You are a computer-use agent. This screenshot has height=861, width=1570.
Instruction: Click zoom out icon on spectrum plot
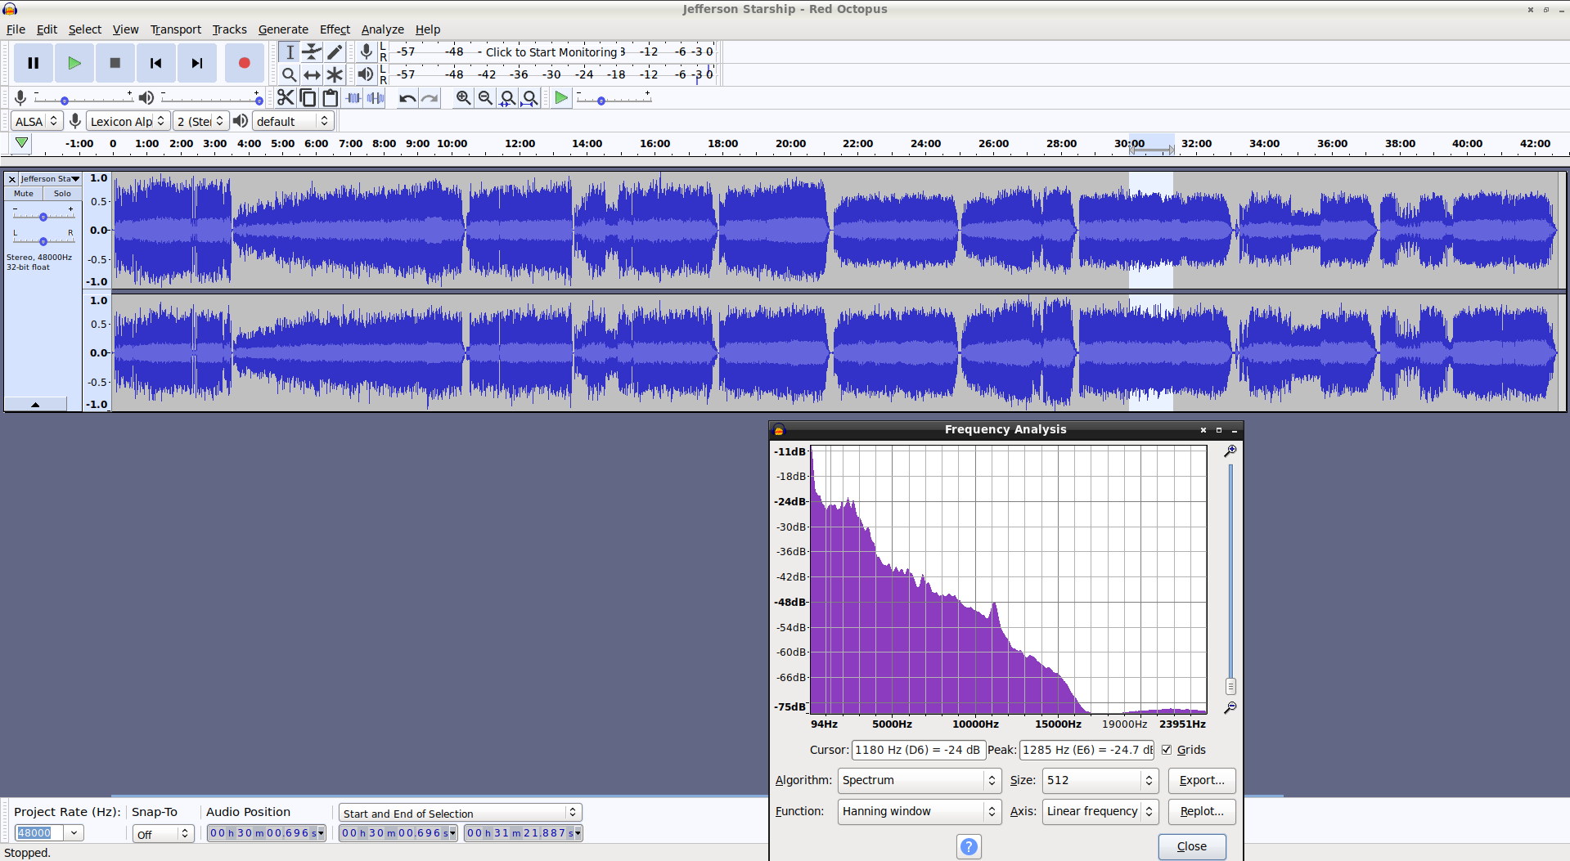(1230, 707)
